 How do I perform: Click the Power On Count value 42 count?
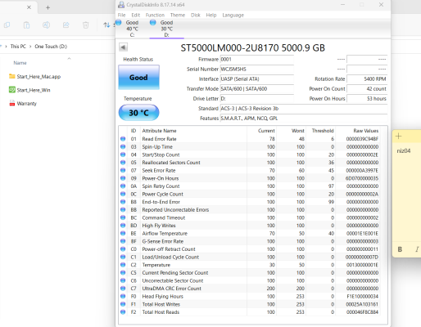[x=367, y=89]
